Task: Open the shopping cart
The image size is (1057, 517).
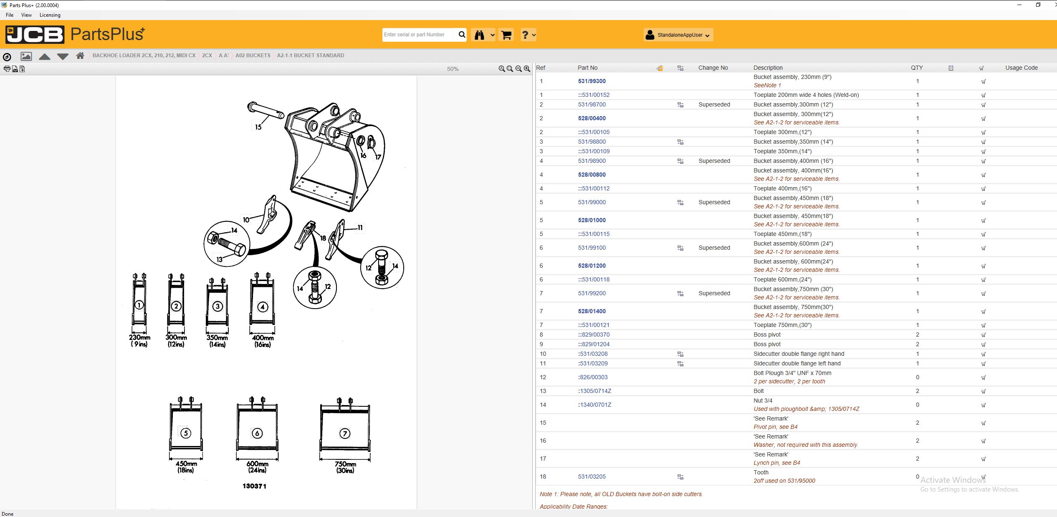Action: pyautogui.click(x=506, y=35)
